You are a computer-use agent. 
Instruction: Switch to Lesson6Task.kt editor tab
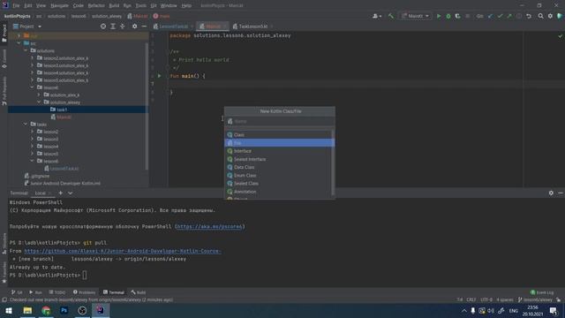point(173,26)
